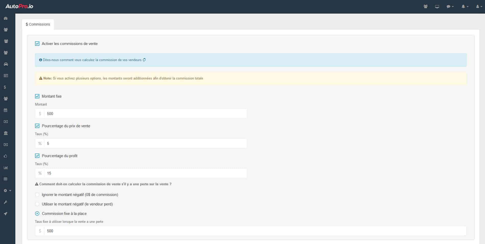
Task: Open the bank building icon in sidebar
Action: coord(6,133)
